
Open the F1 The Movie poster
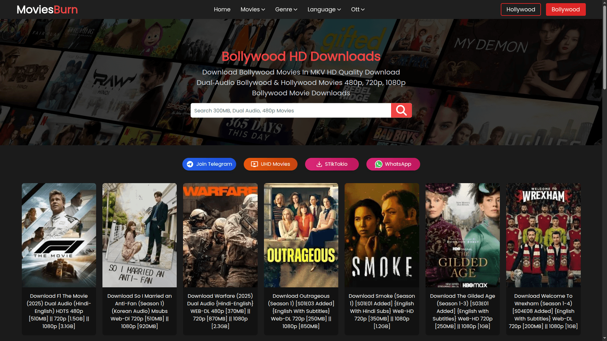(59, 235)
